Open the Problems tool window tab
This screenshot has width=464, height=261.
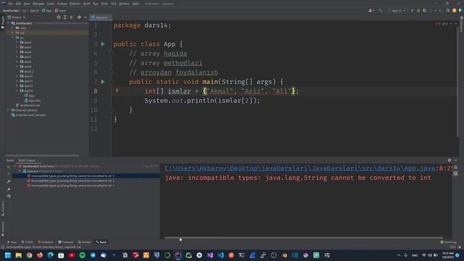(45, 242)
